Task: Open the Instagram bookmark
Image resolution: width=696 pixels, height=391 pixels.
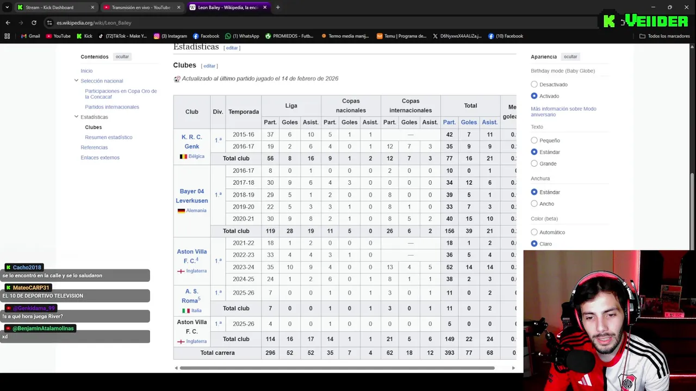Action: 170,36
